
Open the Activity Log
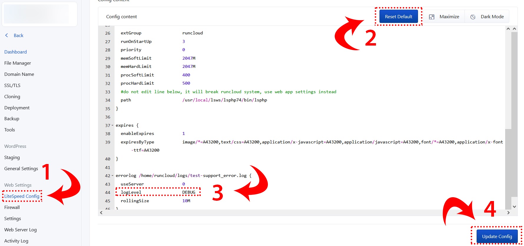(x=16, y=241)
